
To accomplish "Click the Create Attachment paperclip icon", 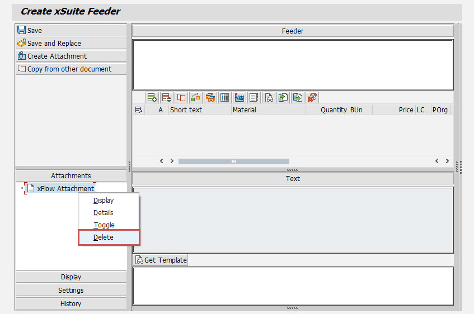I will pos(21,56).
